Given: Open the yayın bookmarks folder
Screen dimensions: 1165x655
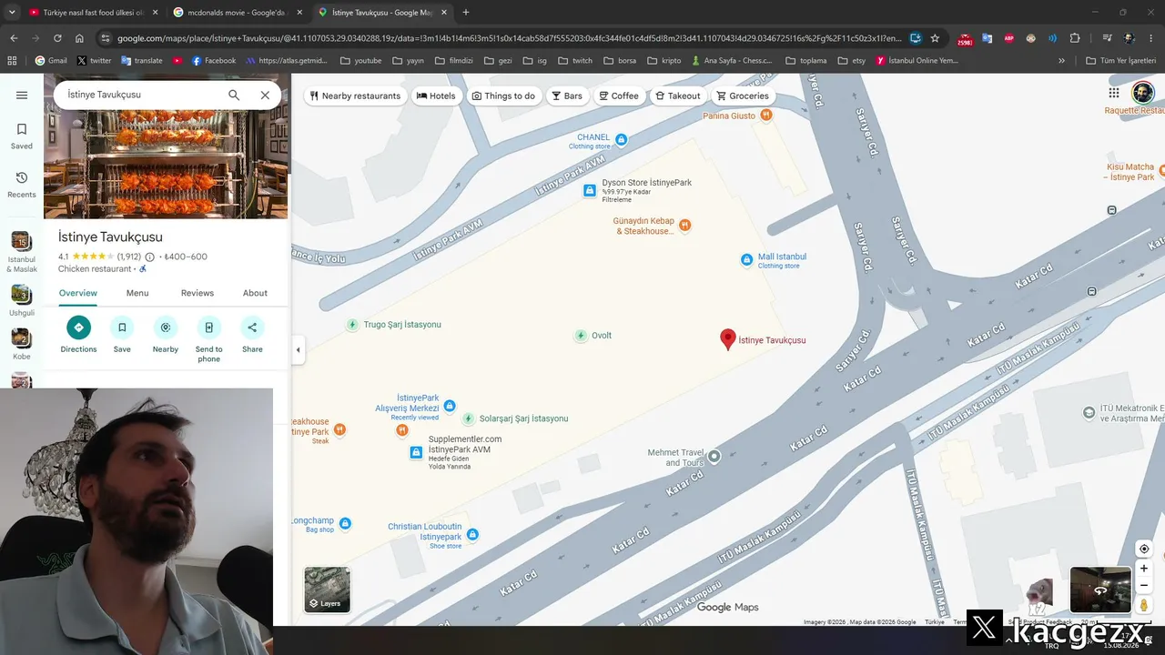Looking at the screenshot, I should (x=410, y=61).
